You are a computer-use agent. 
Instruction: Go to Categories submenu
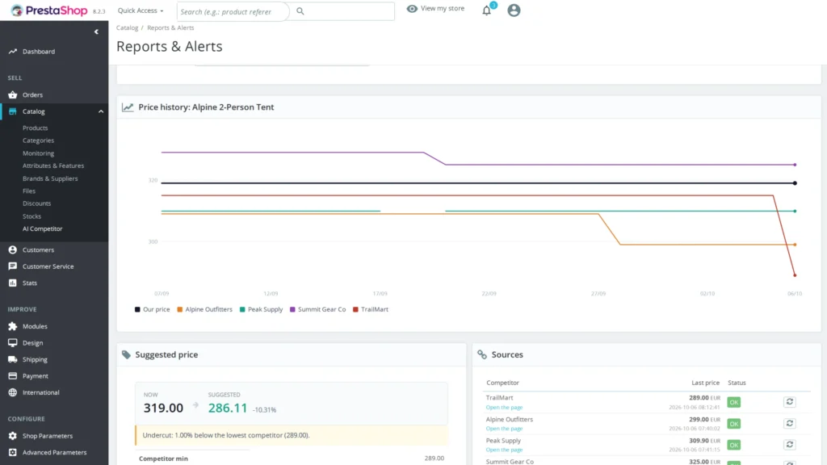(38, 140)
